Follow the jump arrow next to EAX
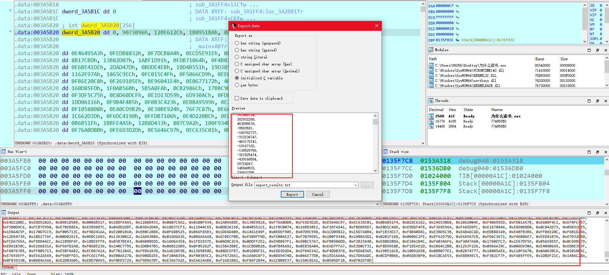 (457, 6)
